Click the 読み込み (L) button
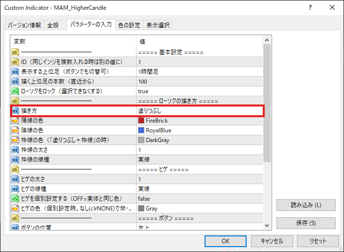The image size is (344, 252). click(306, 205)
